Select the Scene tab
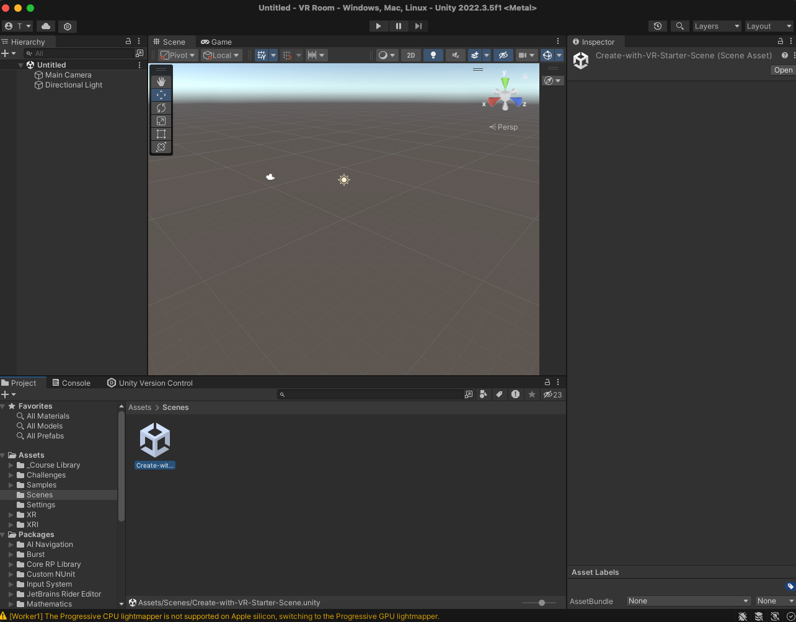Screen dimensions: 796x622 [x=169, y=42]
